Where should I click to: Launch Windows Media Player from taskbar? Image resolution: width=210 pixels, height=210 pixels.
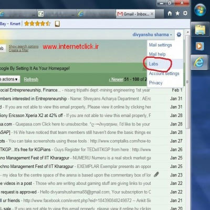(x=199, y=46)
